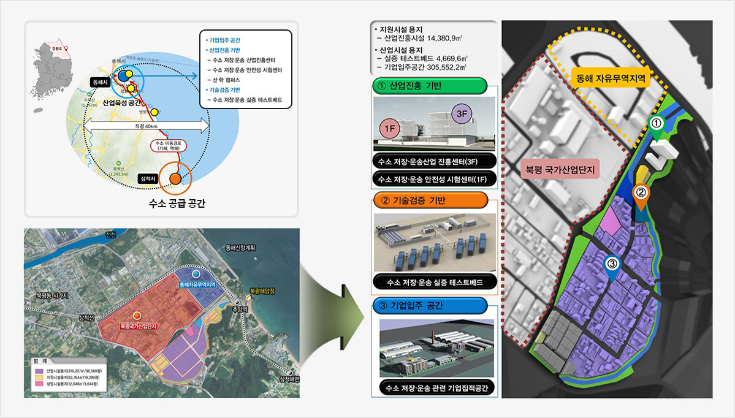Select the purple 산업시설용지 legend swatch
The height and width of the screenshot is (418, 735).
[x=40, y=370]
